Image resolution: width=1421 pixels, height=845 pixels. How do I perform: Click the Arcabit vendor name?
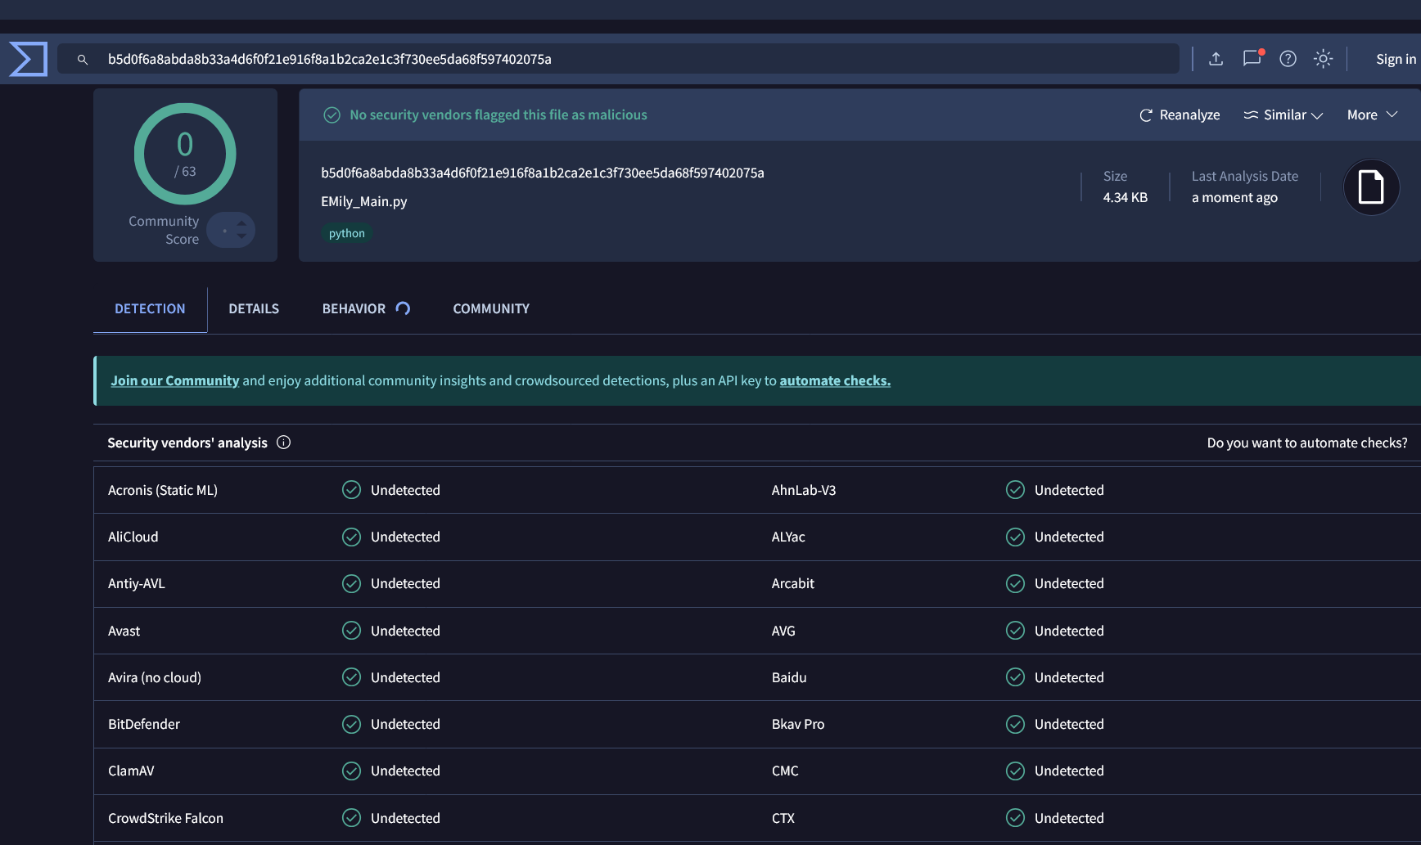(x=793, y=583)
